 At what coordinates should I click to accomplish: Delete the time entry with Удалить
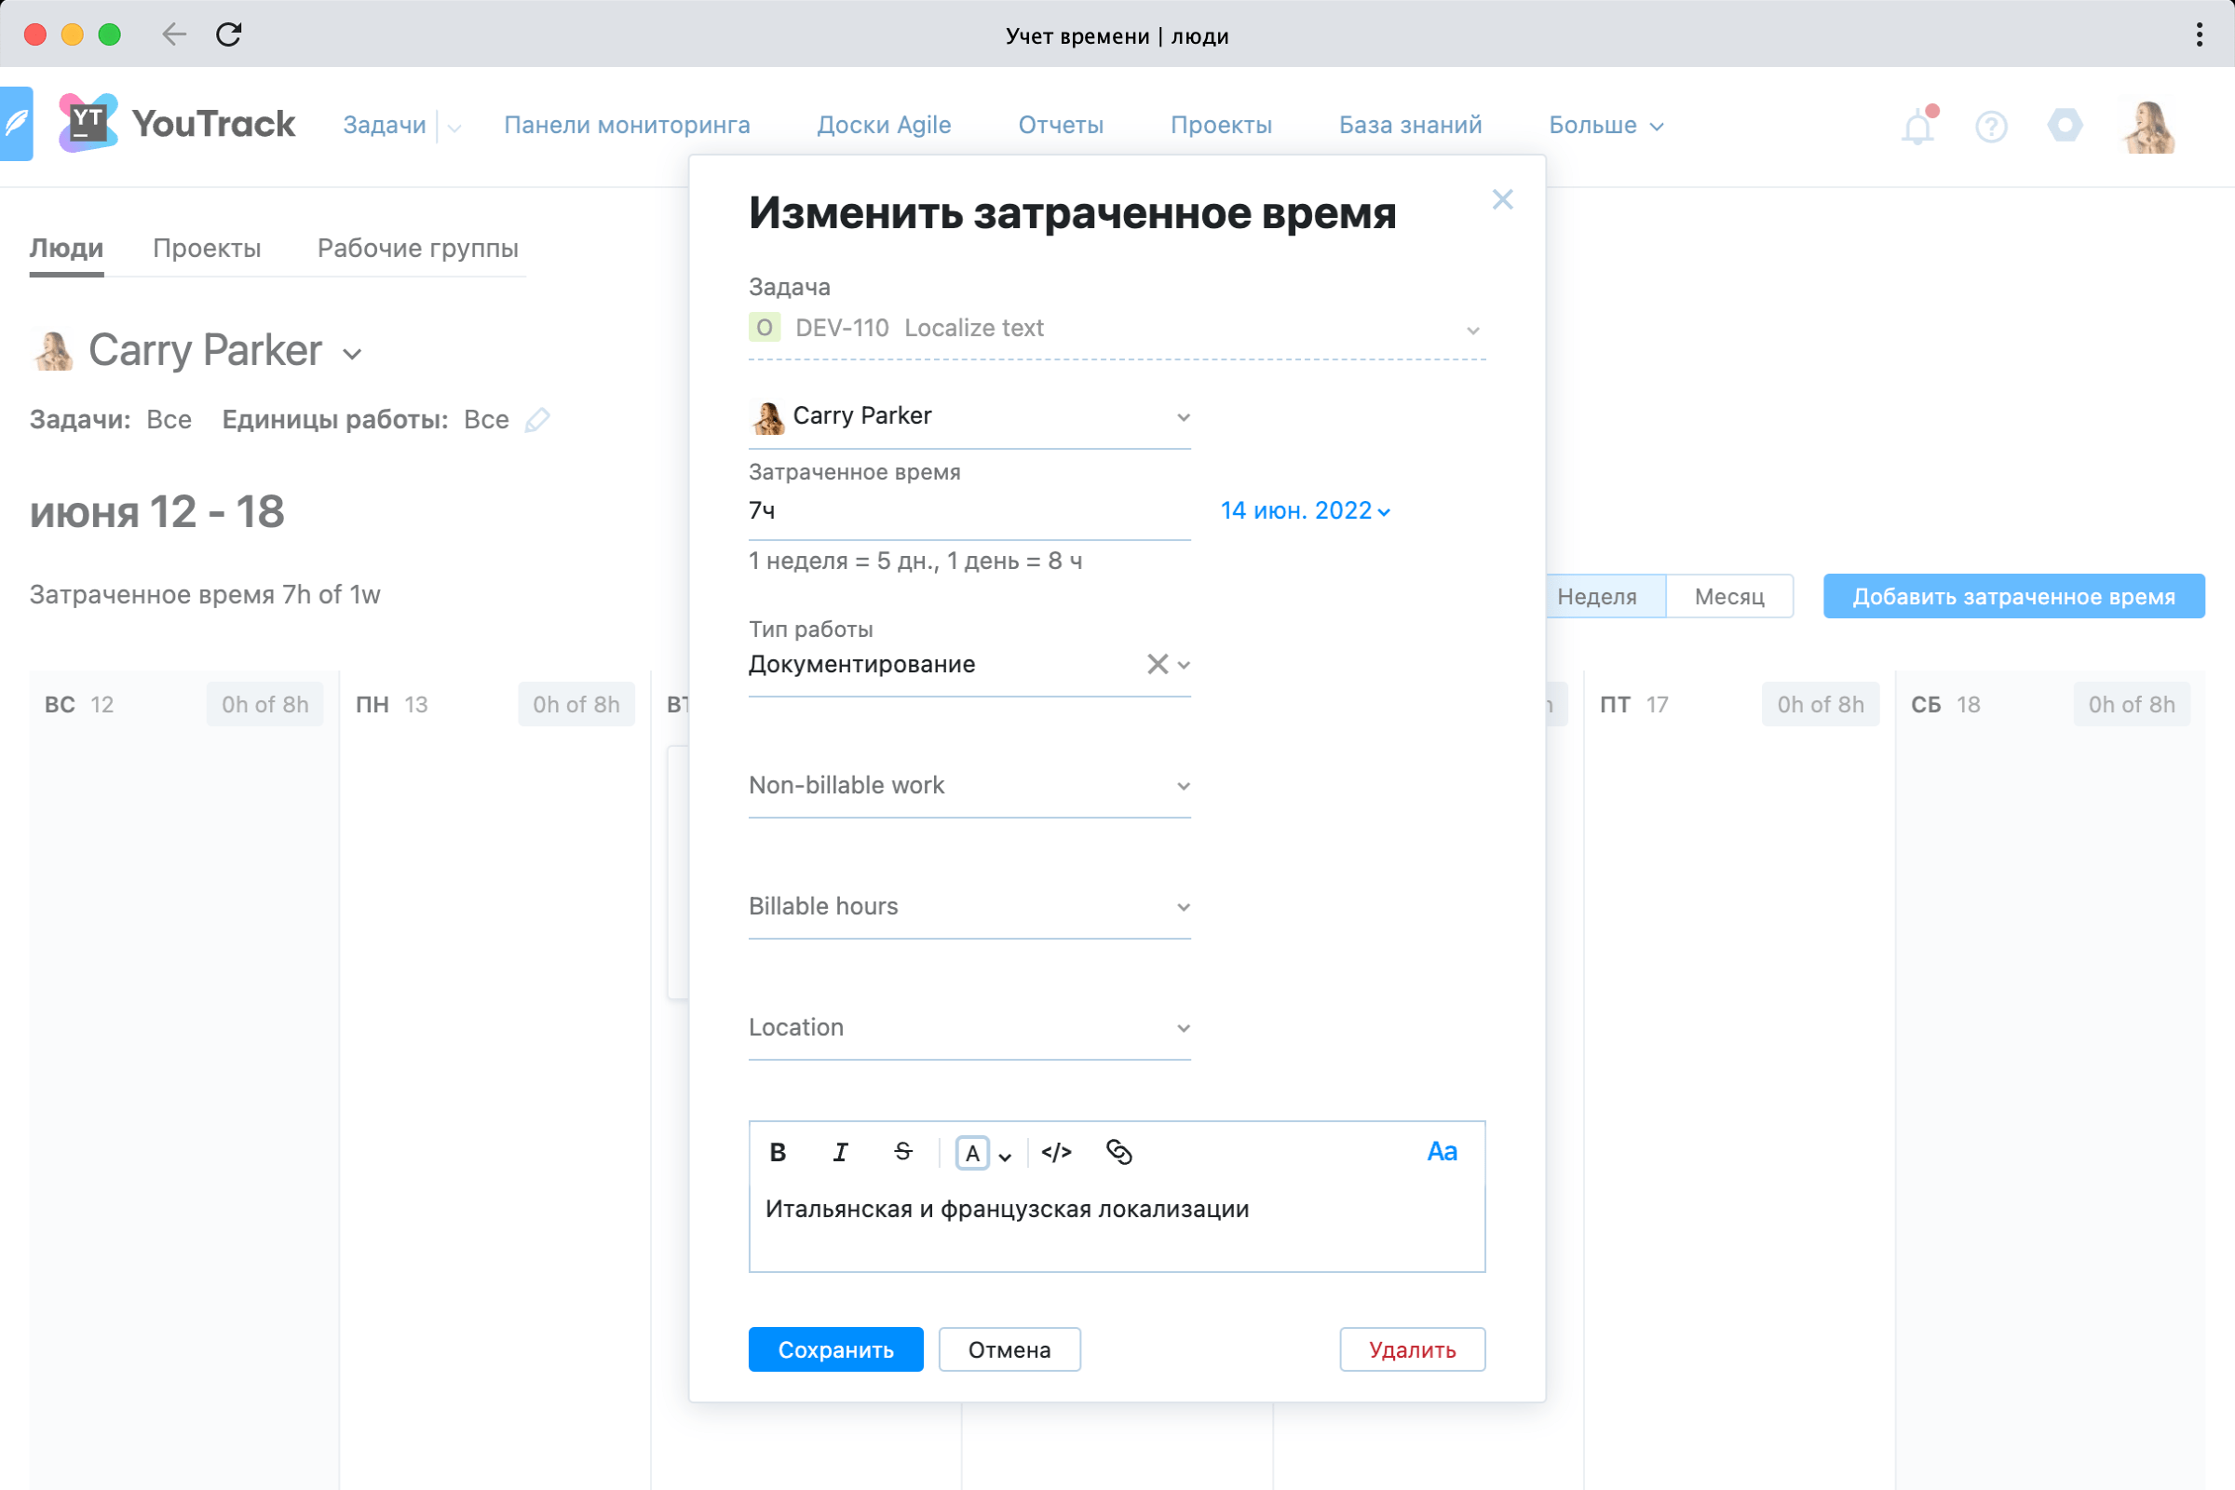coord(1412,1348)
